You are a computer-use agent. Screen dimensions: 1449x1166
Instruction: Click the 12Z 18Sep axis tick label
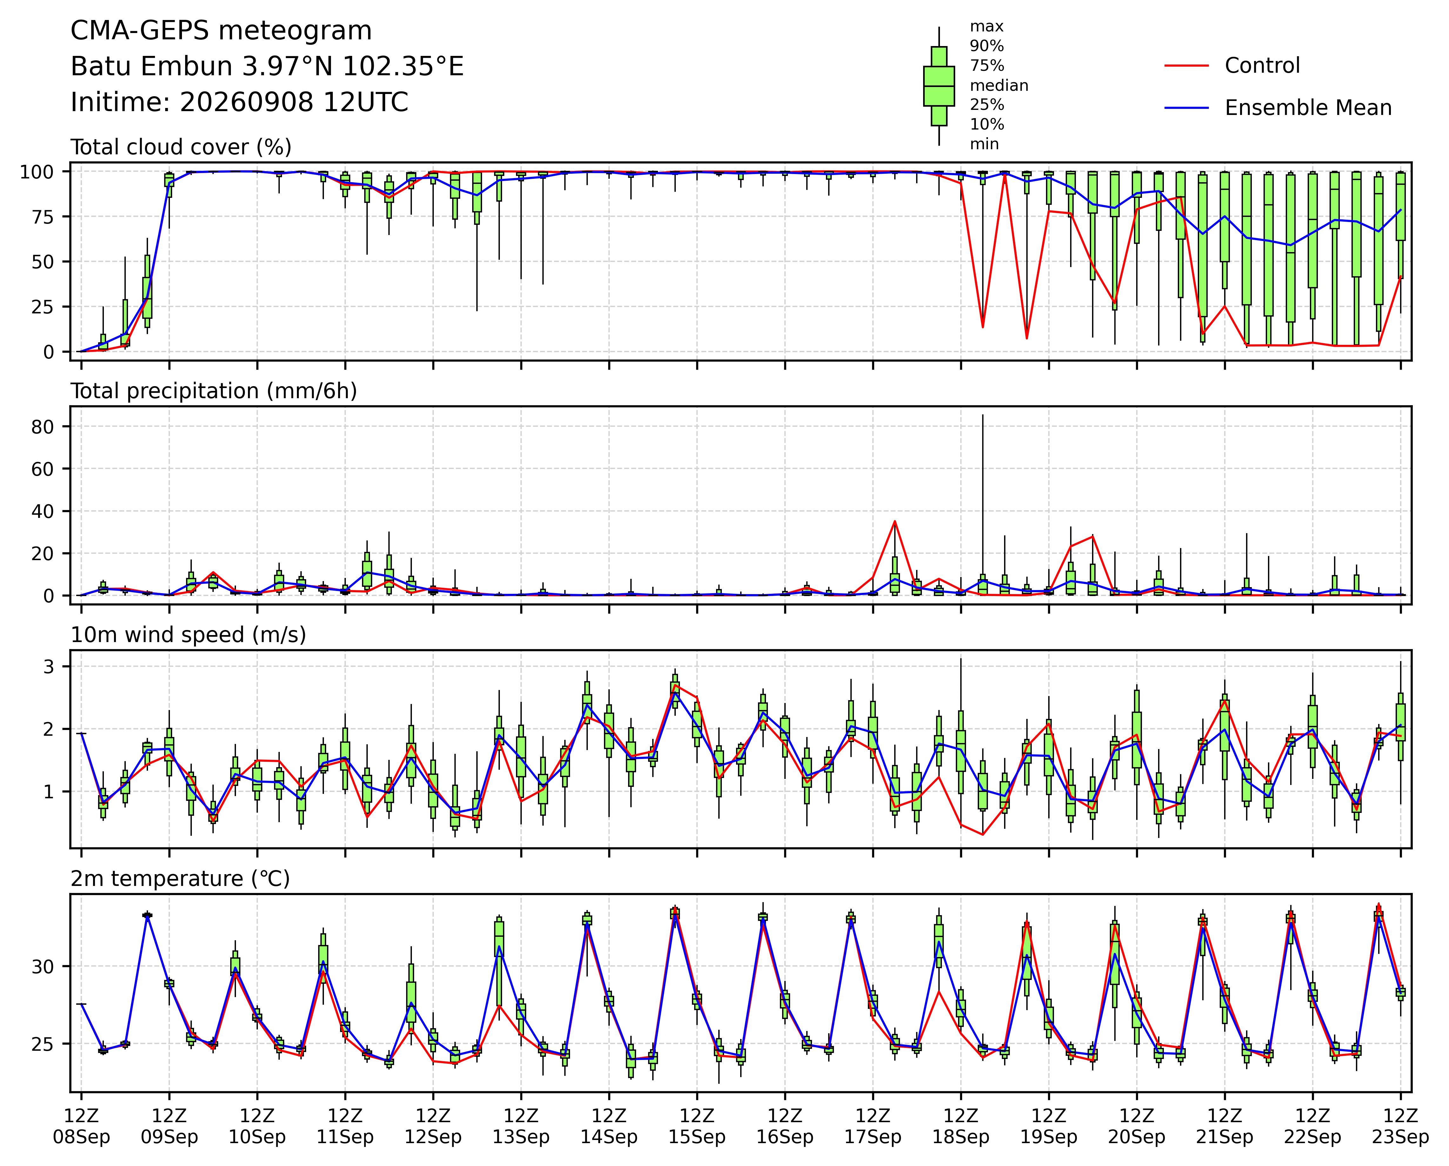960,1127
